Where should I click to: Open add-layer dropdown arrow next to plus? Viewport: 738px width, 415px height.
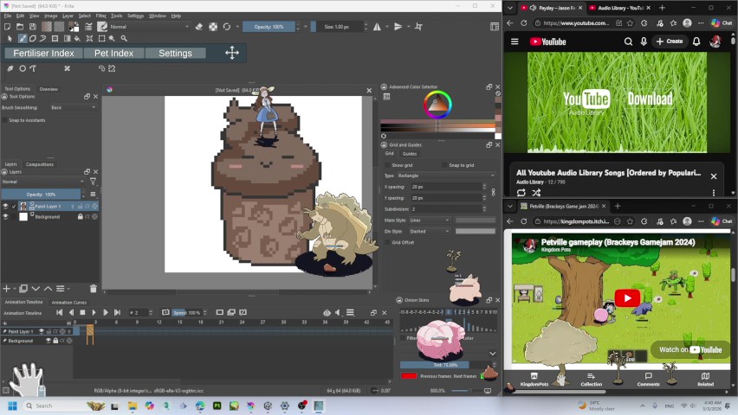click(x=15, y=289)
